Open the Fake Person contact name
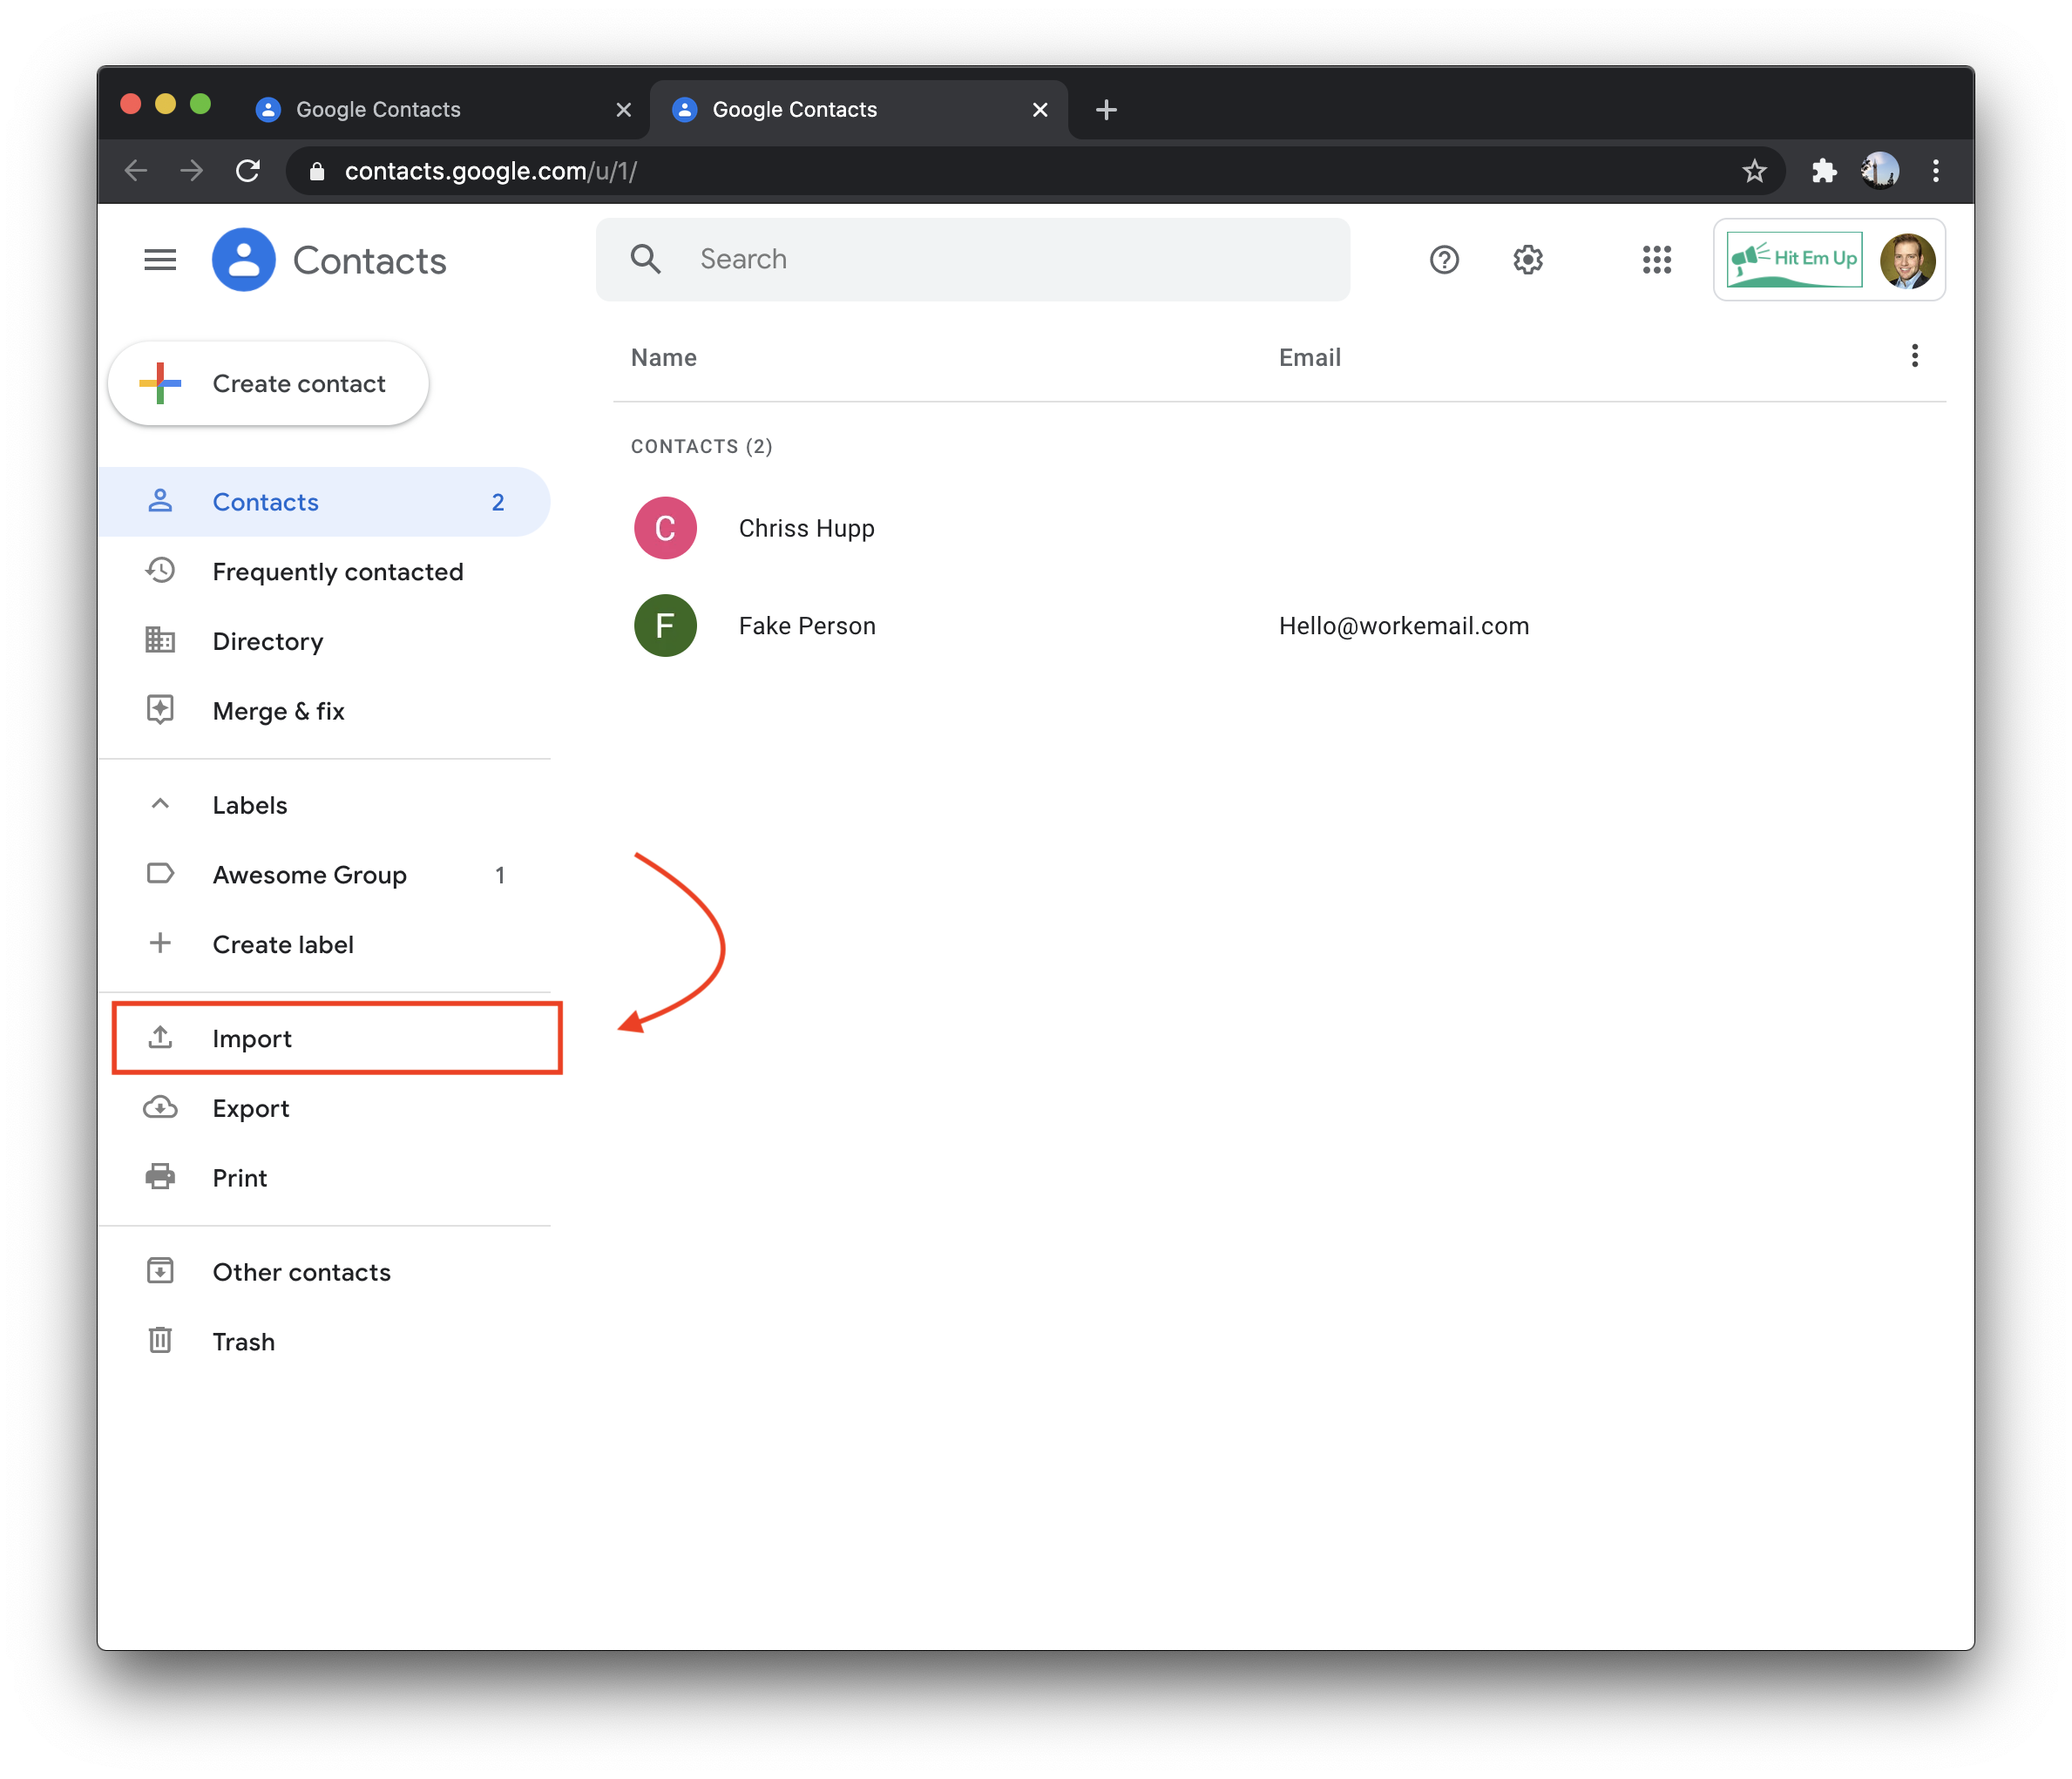Screen dimensions: 2072x1779 [x=807, y=625]
